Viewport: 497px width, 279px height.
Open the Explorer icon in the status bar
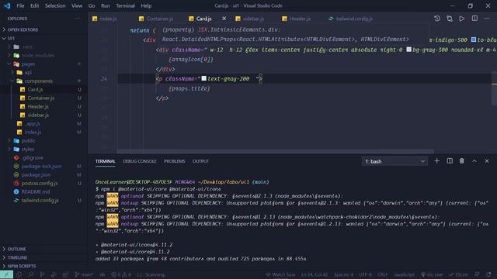tap(19, 274)
